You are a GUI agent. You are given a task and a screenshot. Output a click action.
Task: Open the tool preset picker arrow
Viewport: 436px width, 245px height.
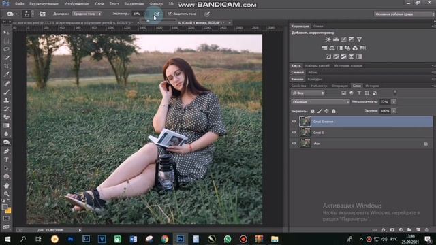coord(17,14)
